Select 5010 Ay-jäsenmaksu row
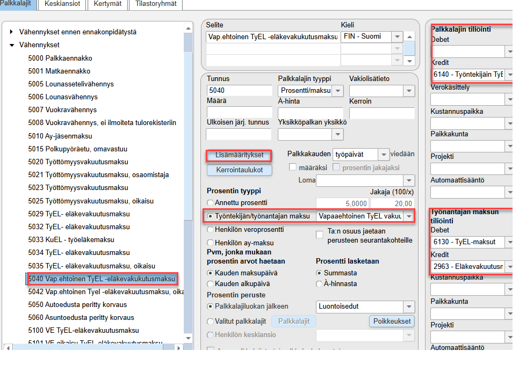 point(60,136)
